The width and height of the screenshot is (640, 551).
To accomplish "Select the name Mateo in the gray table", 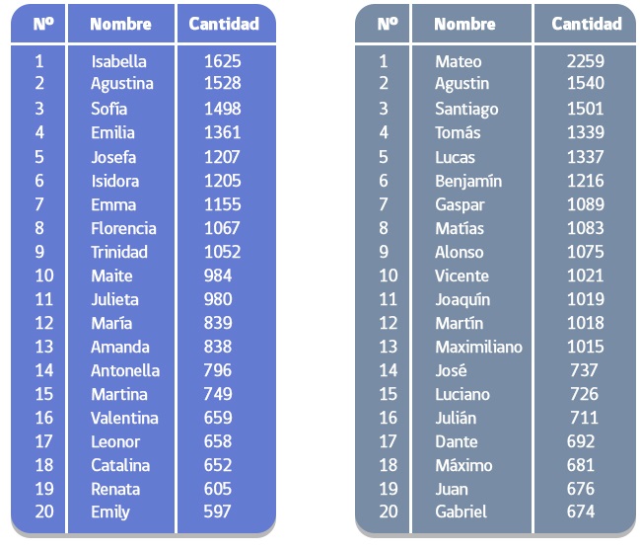I will 458,61.
